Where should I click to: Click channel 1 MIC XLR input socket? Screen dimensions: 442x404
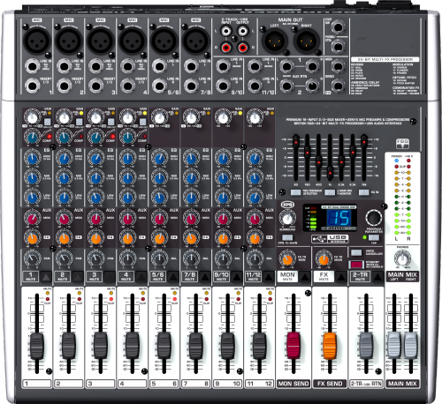[37, 41]
